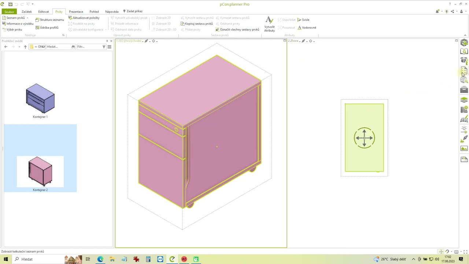The image size is (469, 264).
Task: Open the pen drawing tool sidebar icon
Action: click(464, 139)
